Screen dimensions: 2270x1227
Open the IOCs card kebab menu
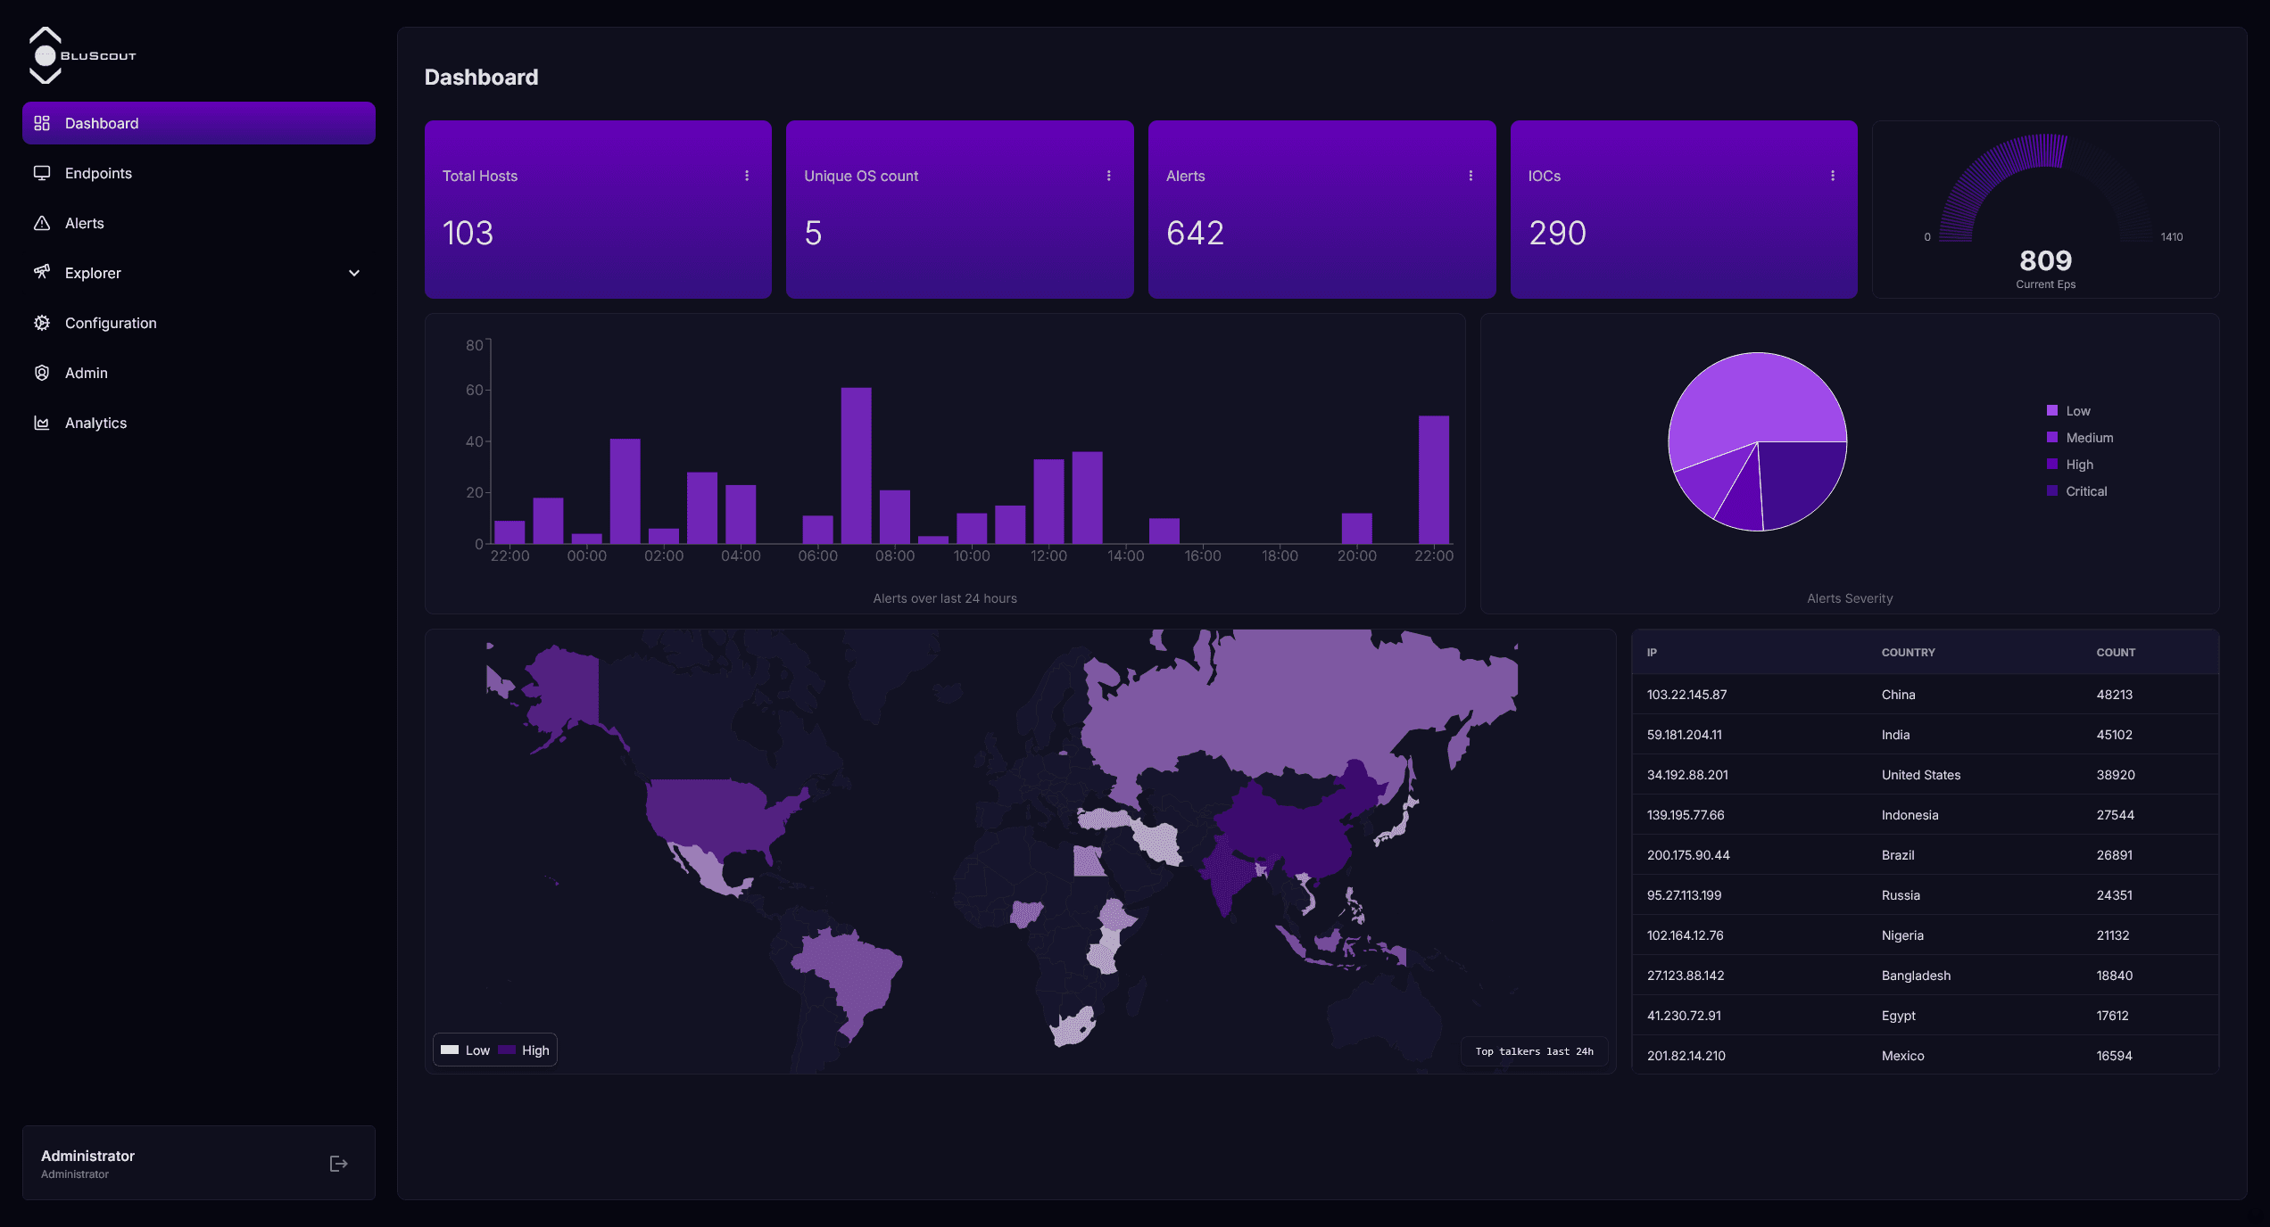click(1834, 176)
